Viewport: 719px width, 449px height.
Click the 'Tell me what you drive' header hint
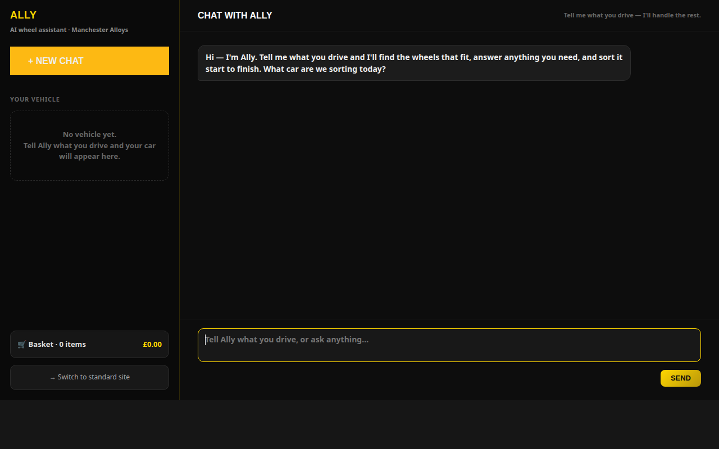[632, 15]
